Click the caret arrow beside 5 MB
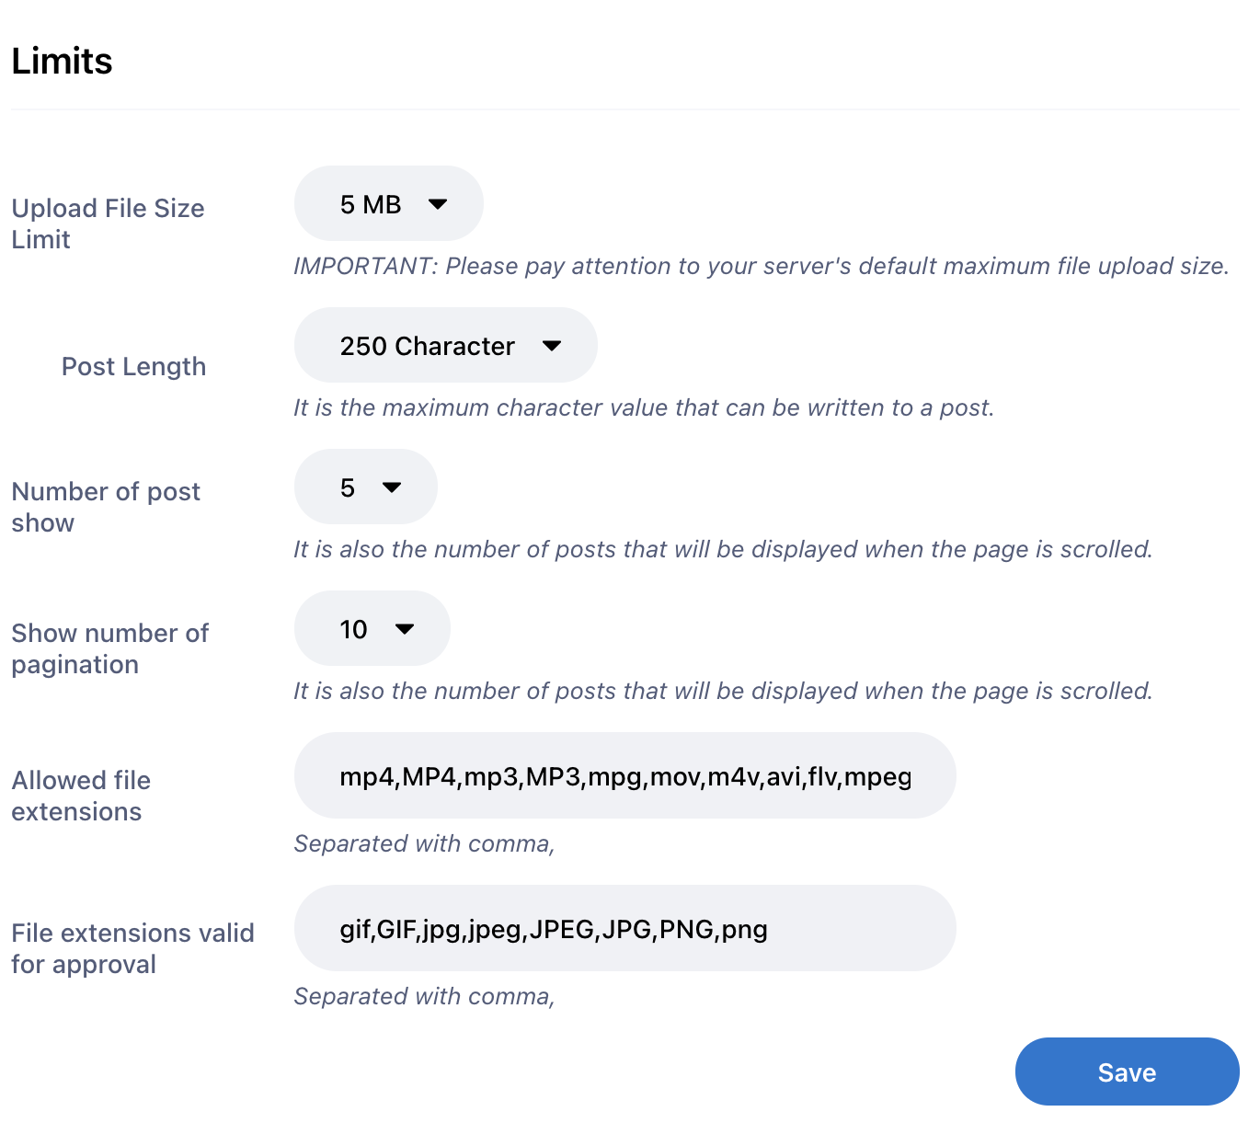1260x1146 pixels. pos(438,204)
